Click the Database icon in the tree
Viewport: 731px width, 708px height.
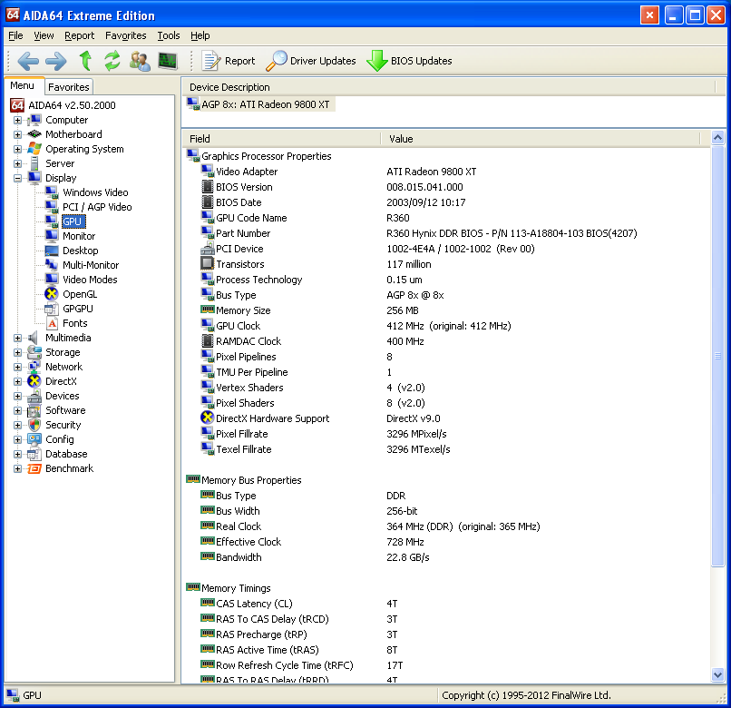coord(34,454)
